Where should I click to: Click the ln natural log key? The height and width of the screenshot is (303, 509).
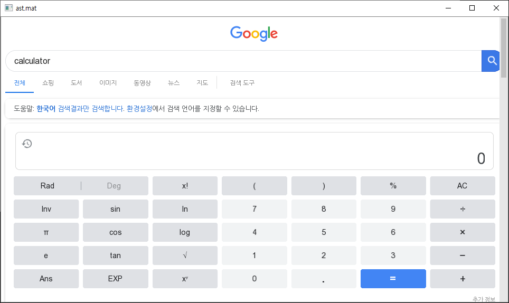tap(185, 209)
